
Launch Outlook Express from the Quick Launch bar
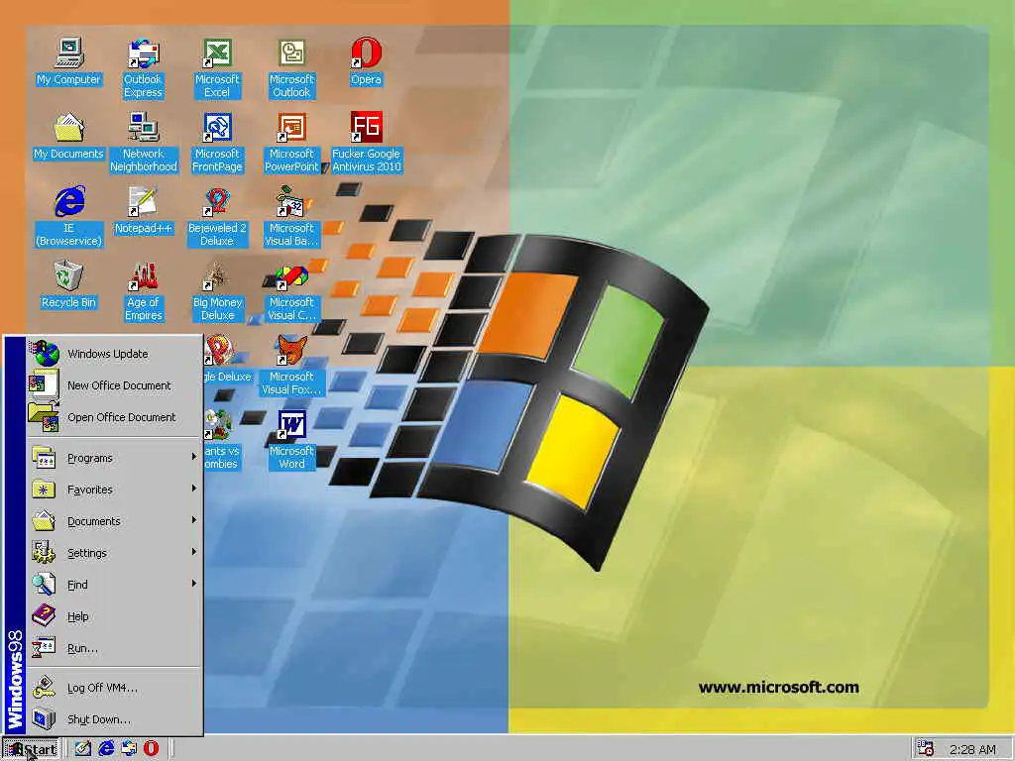point(129,749)
